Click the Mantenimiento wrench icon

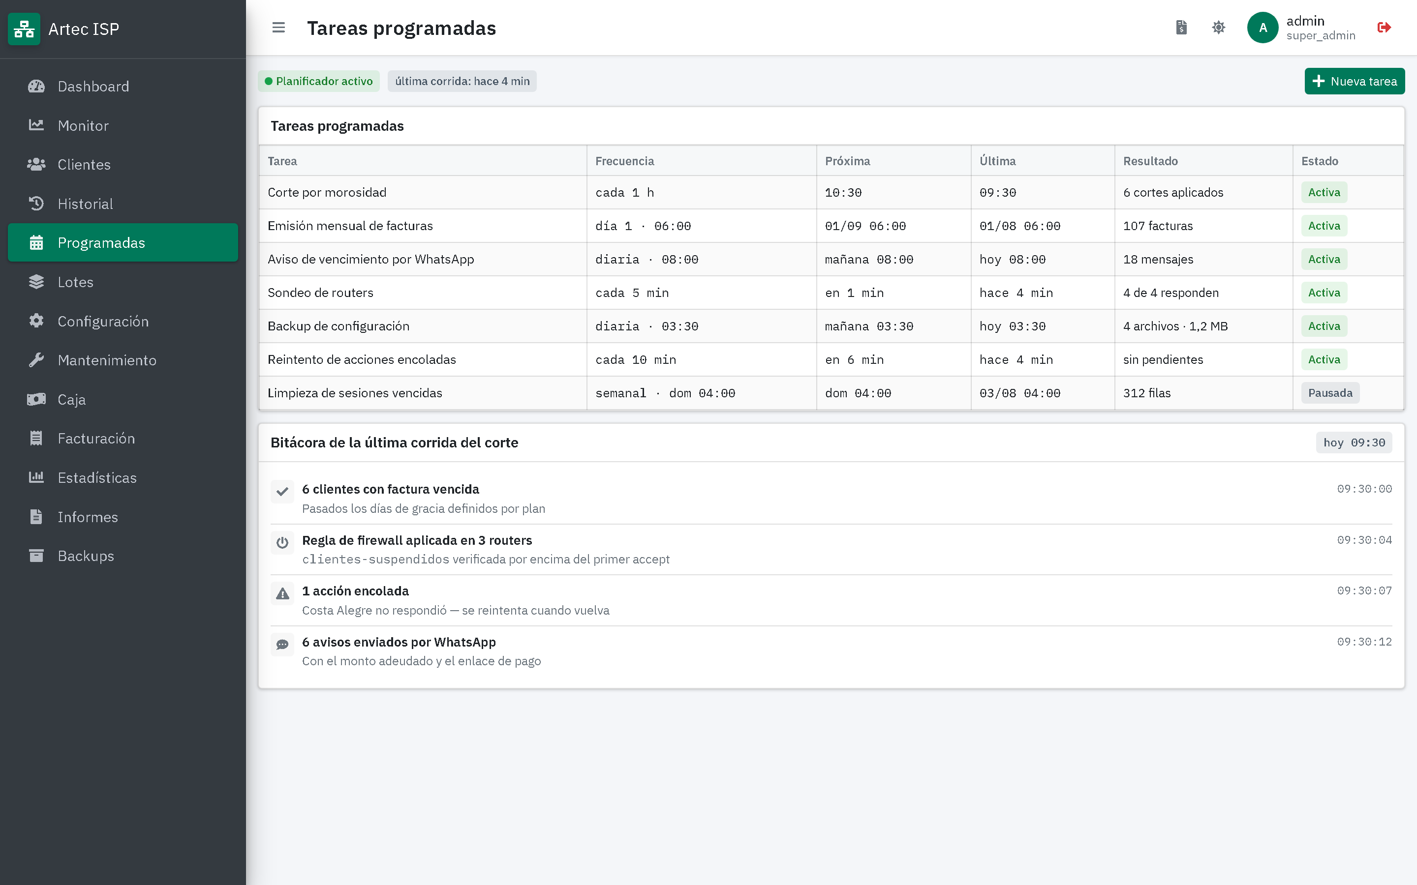(x=36, y=360)
